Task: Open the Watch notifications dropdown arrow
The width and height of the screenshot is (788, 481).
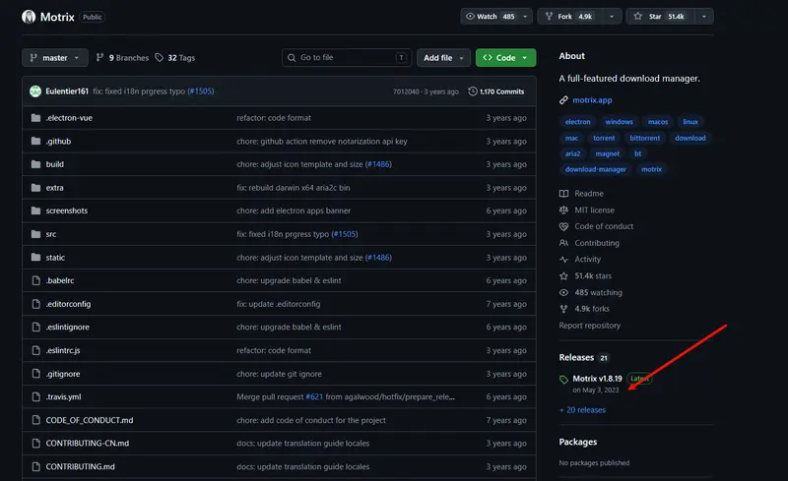Action: pos(526,17)
